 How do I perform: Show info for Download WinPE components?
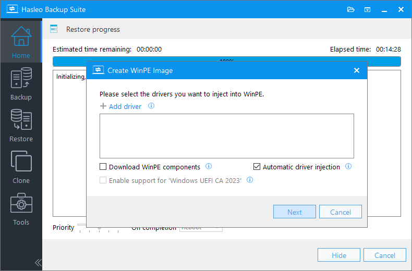pyautogui.click(x=209, y=166)
